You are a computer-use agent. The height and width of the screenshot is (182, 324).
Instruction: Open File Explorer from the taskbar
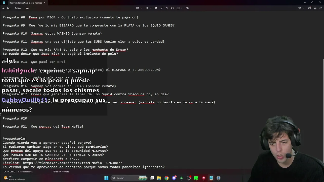click(159, 178)
